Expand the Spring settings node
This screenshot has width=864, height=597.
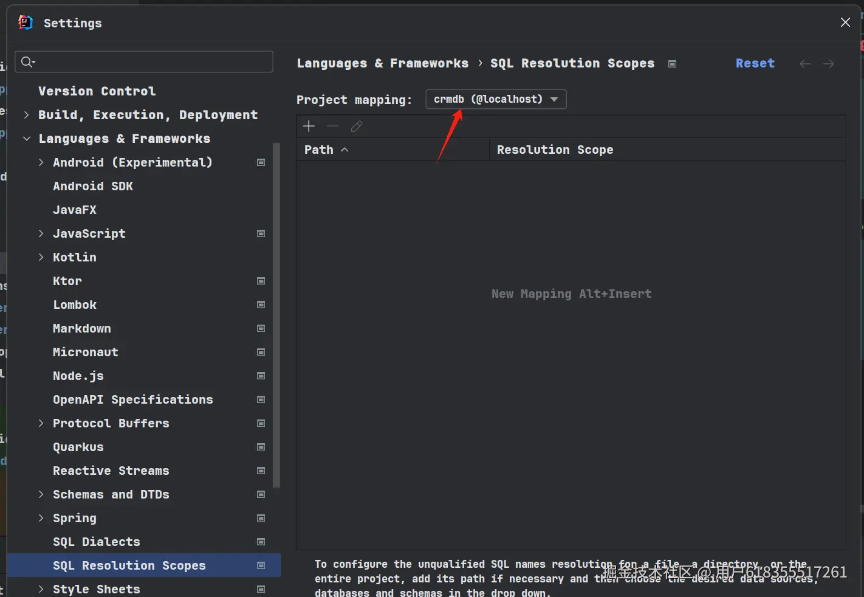coord(41,518)
